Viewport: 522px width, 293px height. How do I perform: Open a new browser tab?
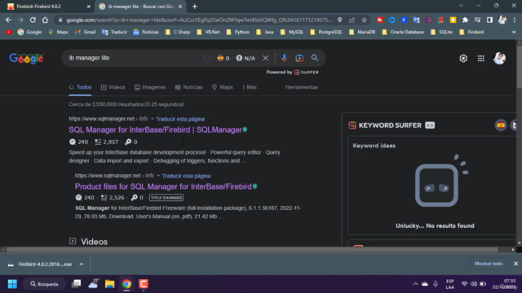click(195, 7)
